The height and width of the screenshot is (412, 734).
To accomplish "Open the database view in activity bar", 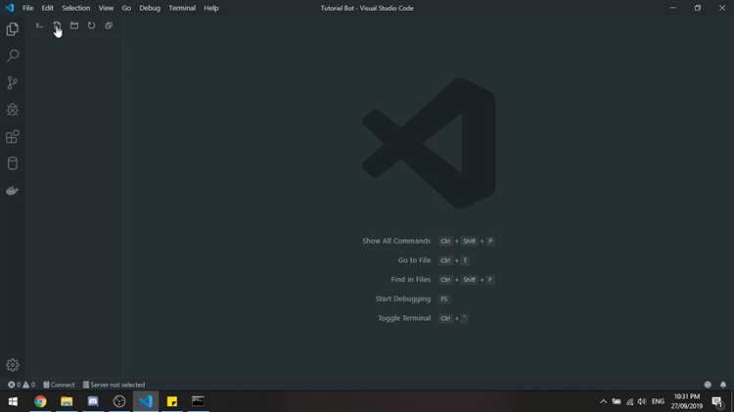I will [x=13, y=163].
